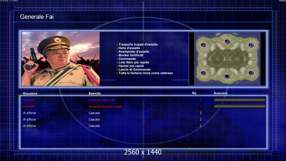Click the "Sq." column header
286x161 pixels.
point(195,93)
